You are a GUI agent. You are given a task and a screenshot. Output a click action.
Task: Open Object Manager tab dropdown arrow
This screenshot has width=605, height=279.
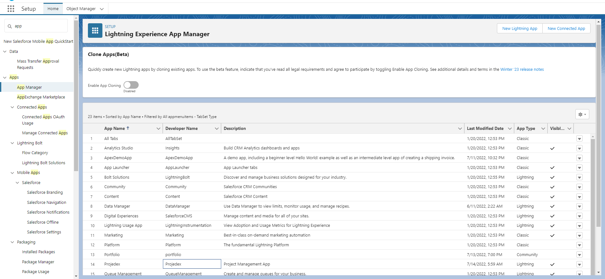[x=102, y=9]
